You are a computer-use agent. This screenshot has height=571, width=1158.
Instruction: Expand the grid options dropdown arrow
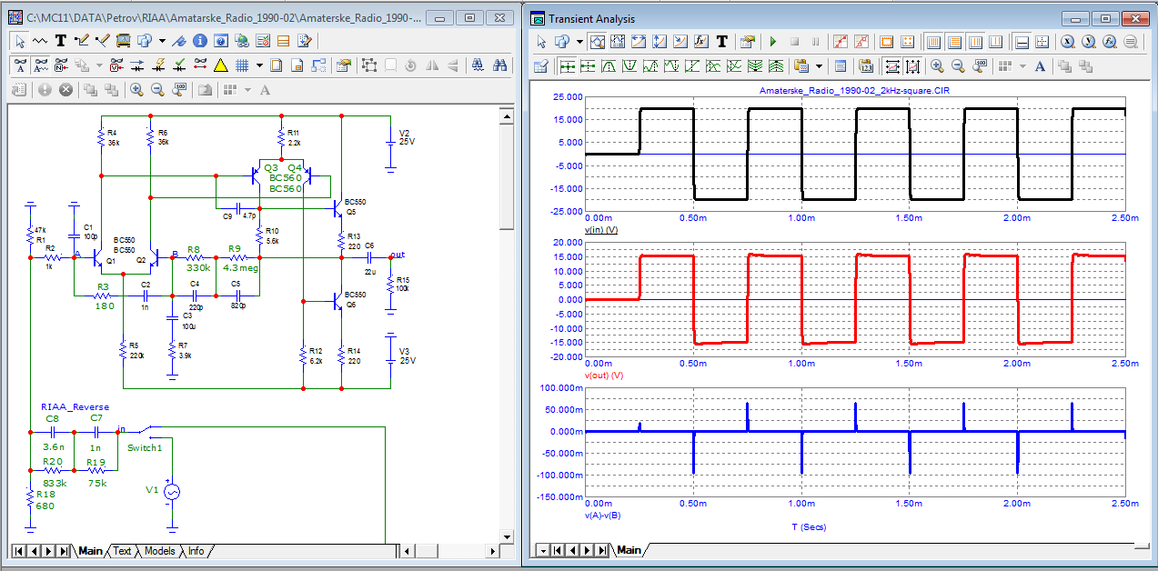[259, 65]
